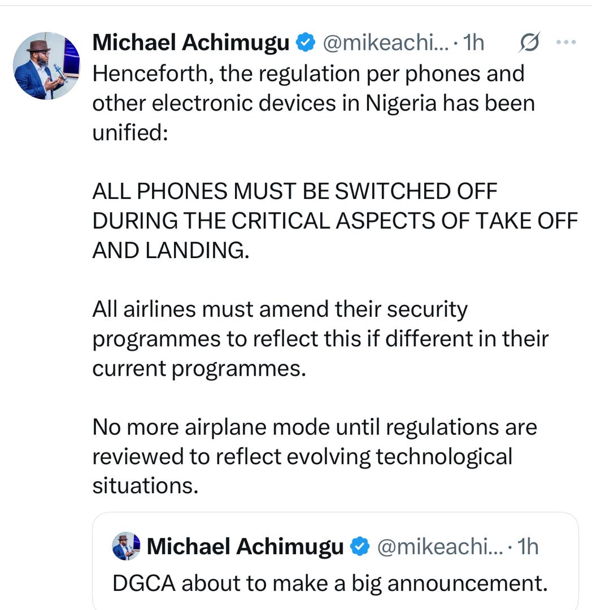Click the 'Henceforth, the regulation per phones' line
The image size is (592, 610).
308,74
